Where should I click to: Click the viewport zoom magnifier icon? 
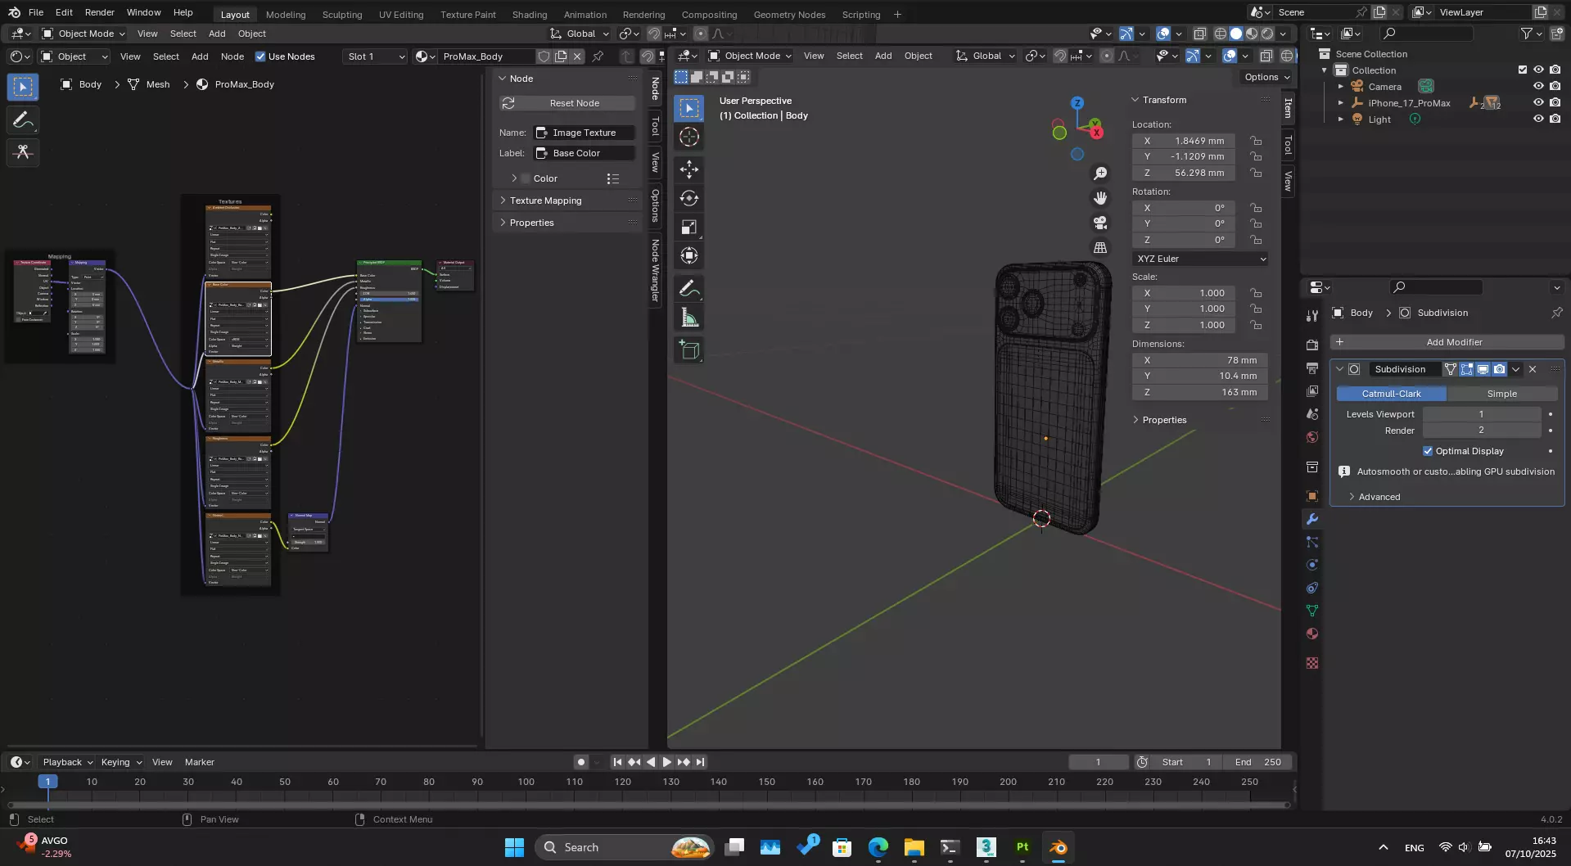[x=1100, y=174]
